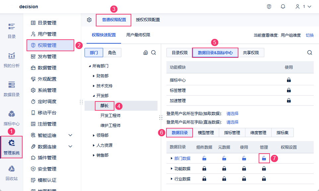The image size is (319, 191).
Task: Toggle 功能数据 component data lock
Action: pyautogui.click(x=204, y=169)
